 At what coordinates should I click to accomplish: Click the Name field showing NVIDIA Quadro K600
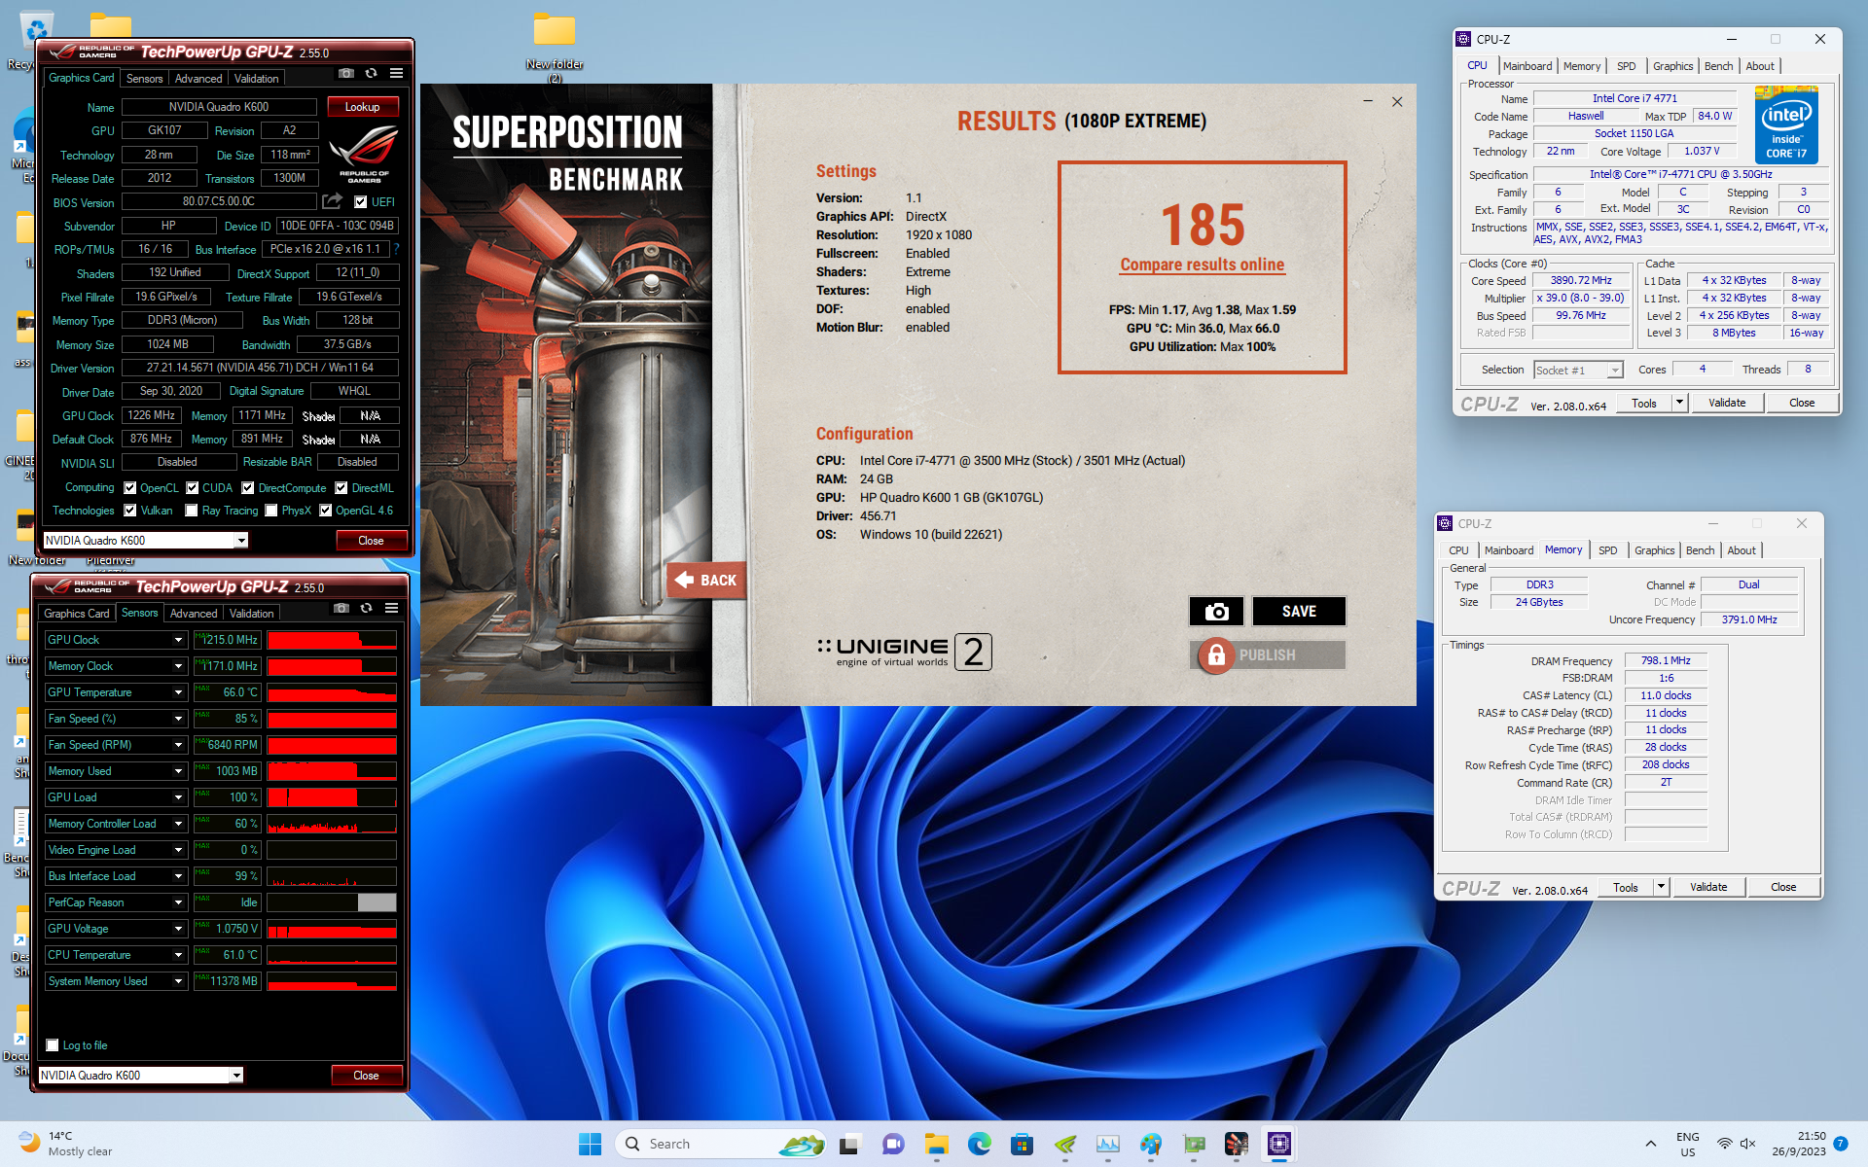[x=219, y=107]
